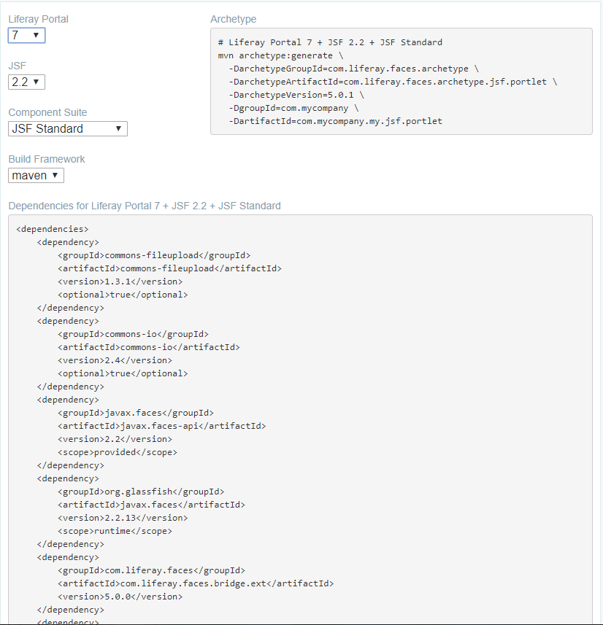This screenshot has width=603, height=625.
Task: Click the Dependencies for Liferay Portal 7 heading
Action: click(x=145, y=206)
